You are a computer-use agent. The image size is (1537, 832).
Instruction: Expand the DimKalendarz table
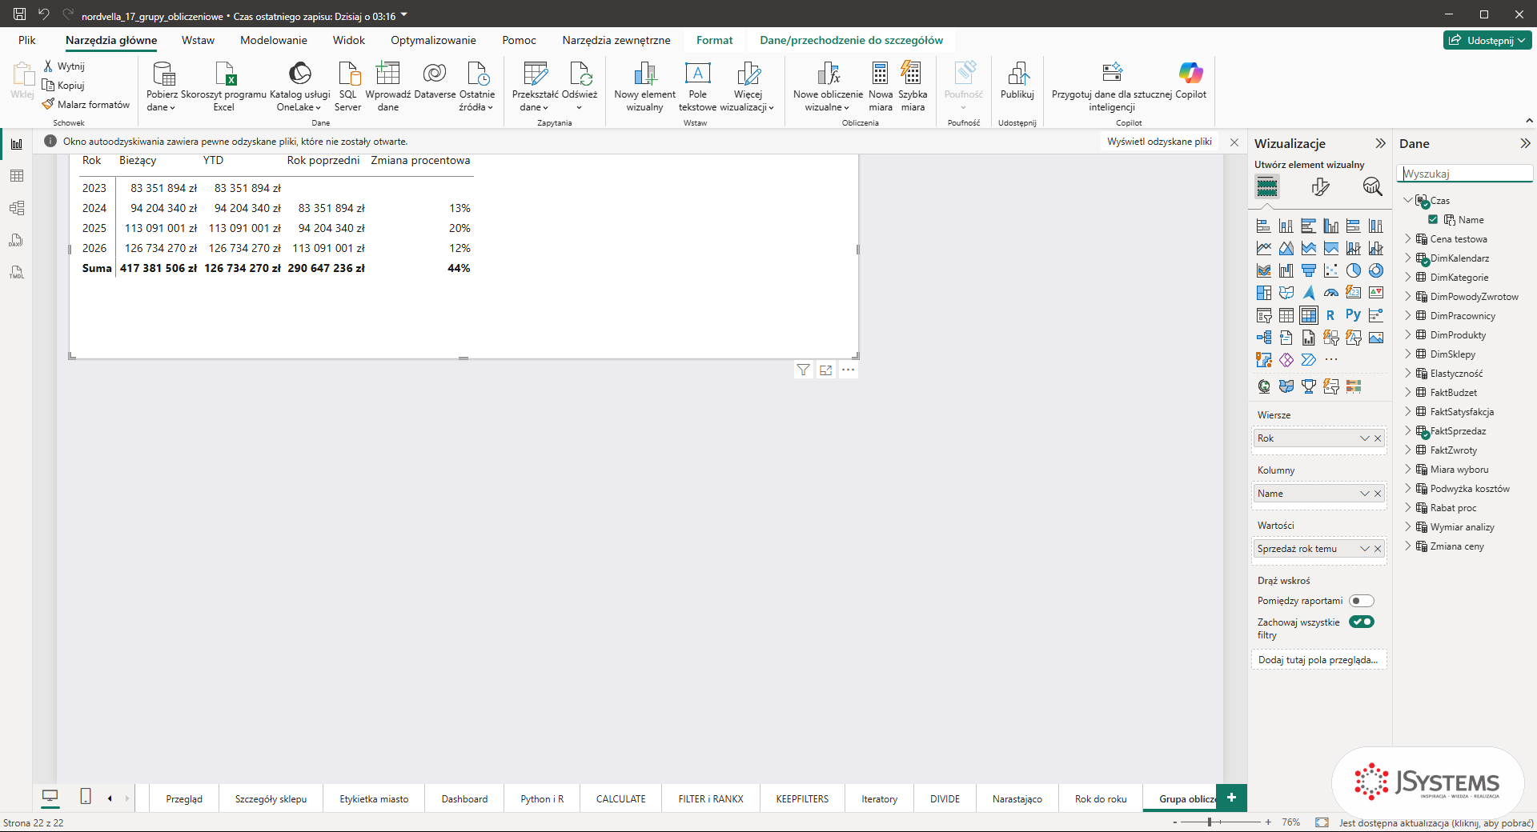coord(1408,258)
